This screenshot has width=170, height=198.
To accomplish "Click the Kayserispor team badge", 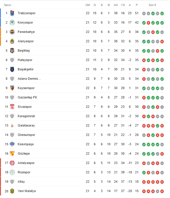I will pos(12,88).
